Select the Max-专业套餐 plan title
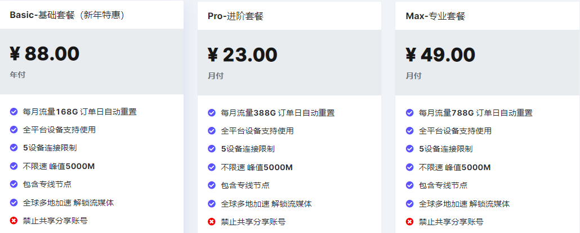The image size is (580, 233). [x=435, y=16]
